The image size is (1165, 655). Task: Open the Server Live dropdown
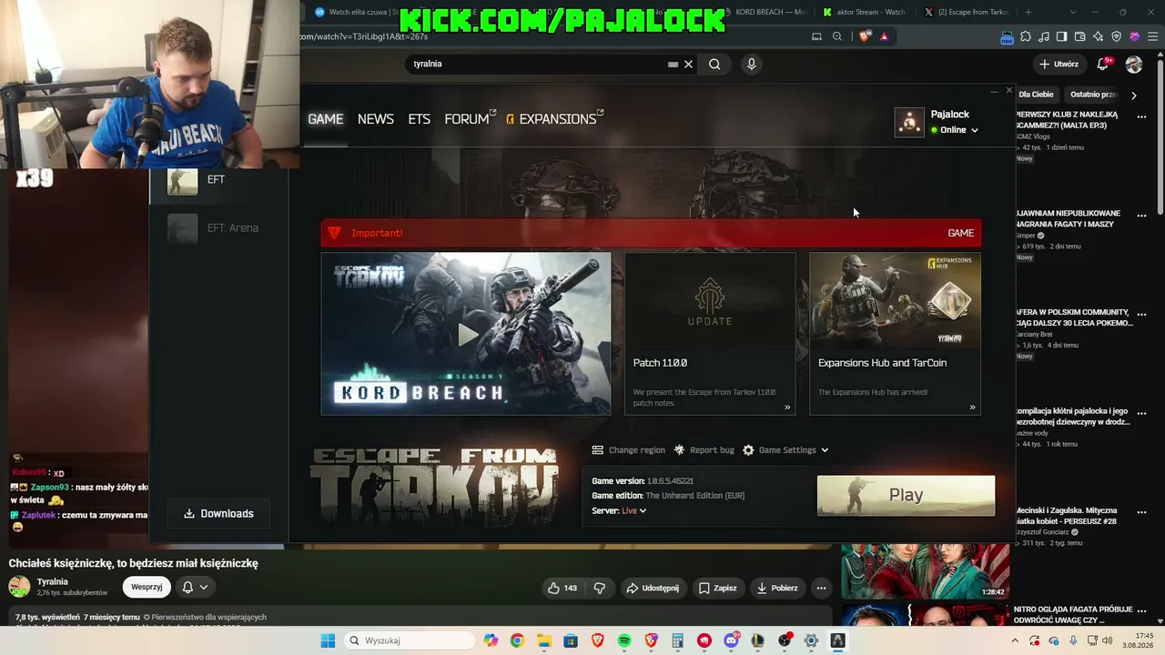click(633, 511)
